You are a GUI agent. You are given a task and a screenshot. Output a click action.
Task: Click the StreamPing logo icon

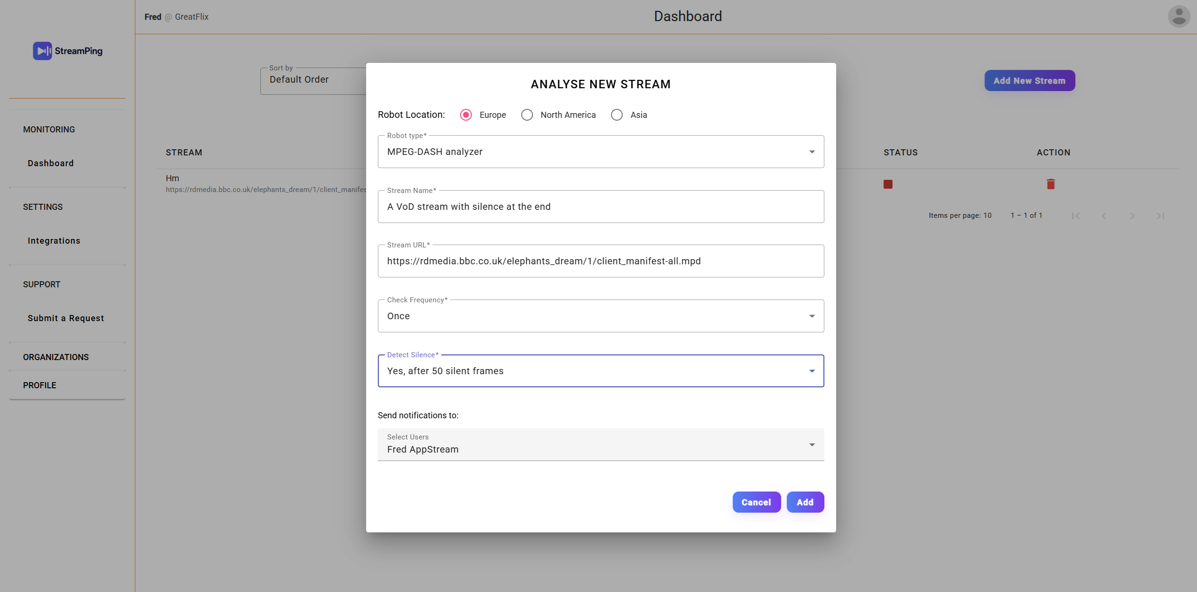[42, 51]
